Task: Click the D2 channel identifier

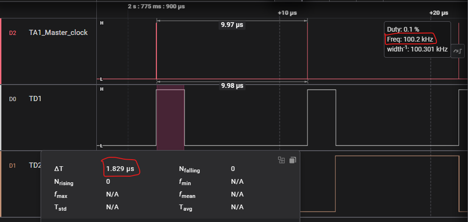Action: pos(13,33)
